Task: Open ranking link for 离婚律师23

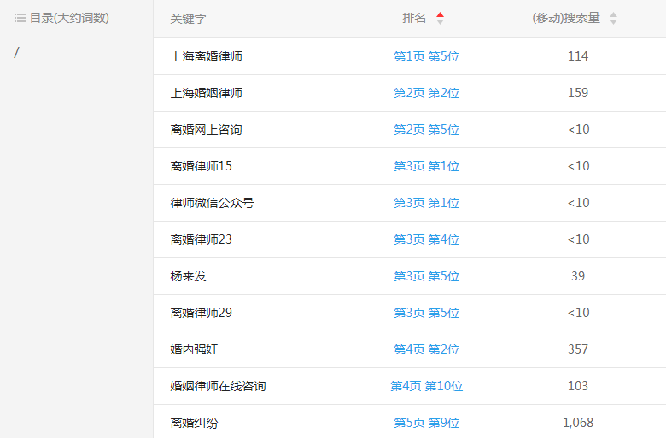Action: [x=426, y=239]
